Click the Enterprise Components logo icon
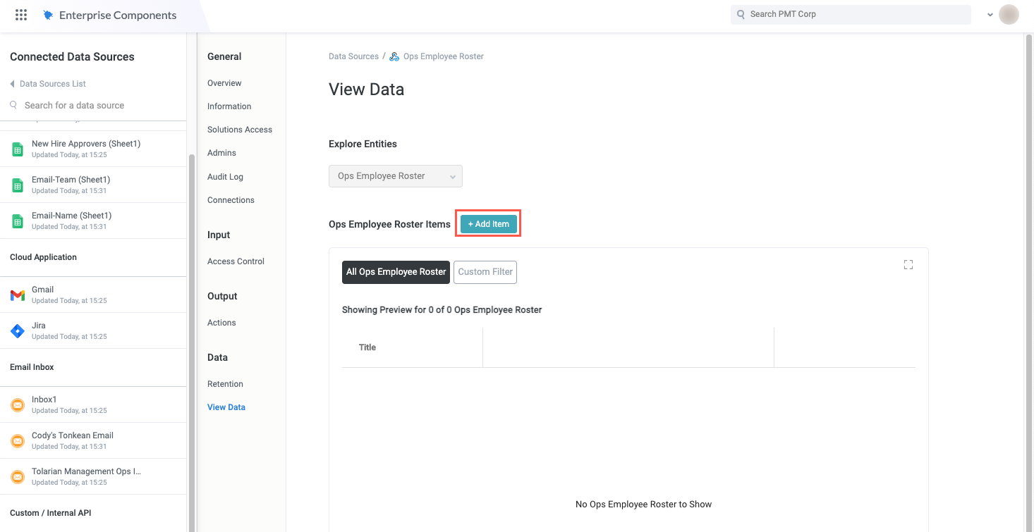Screen dimensions: 1034x532 (x=48, y=15)
